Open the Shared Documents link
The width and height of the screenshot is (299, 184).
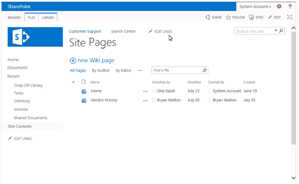click(x=30, y=118)
